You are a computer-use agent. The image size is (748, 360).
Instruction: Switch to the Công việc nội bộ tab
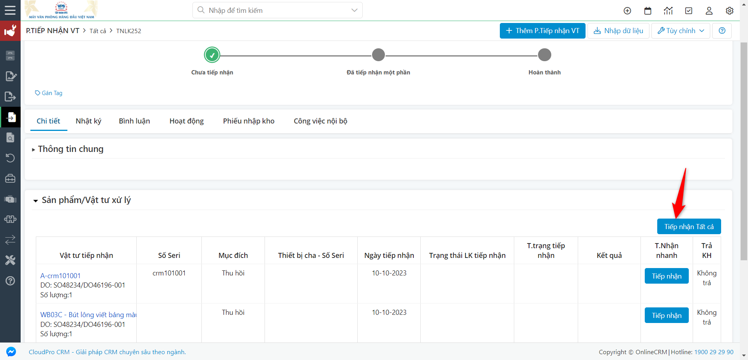320,121
